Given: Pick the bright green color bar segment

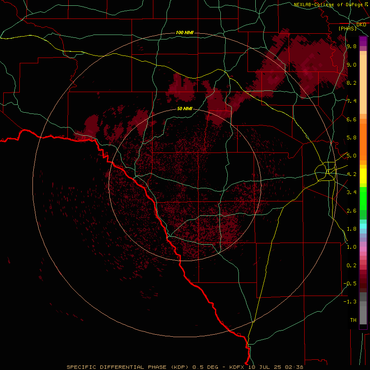Looking at the screenshot, I should pyautogui.click(x=363, y=198).
